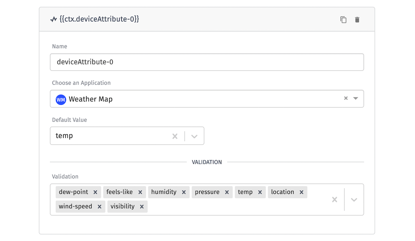This screenshot has width=415, height=241.
Task: Click the VALIDATION section heading
Action: pyautogui.click(x=207, y=162)
